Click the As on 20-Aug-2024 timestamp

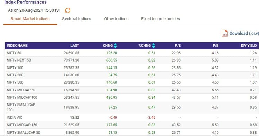coord(35,10)
